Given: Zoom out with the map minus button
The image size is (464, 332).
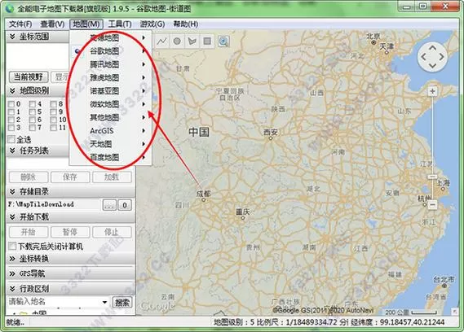Looking at the screenshot, I should click(x=432, y=204).
